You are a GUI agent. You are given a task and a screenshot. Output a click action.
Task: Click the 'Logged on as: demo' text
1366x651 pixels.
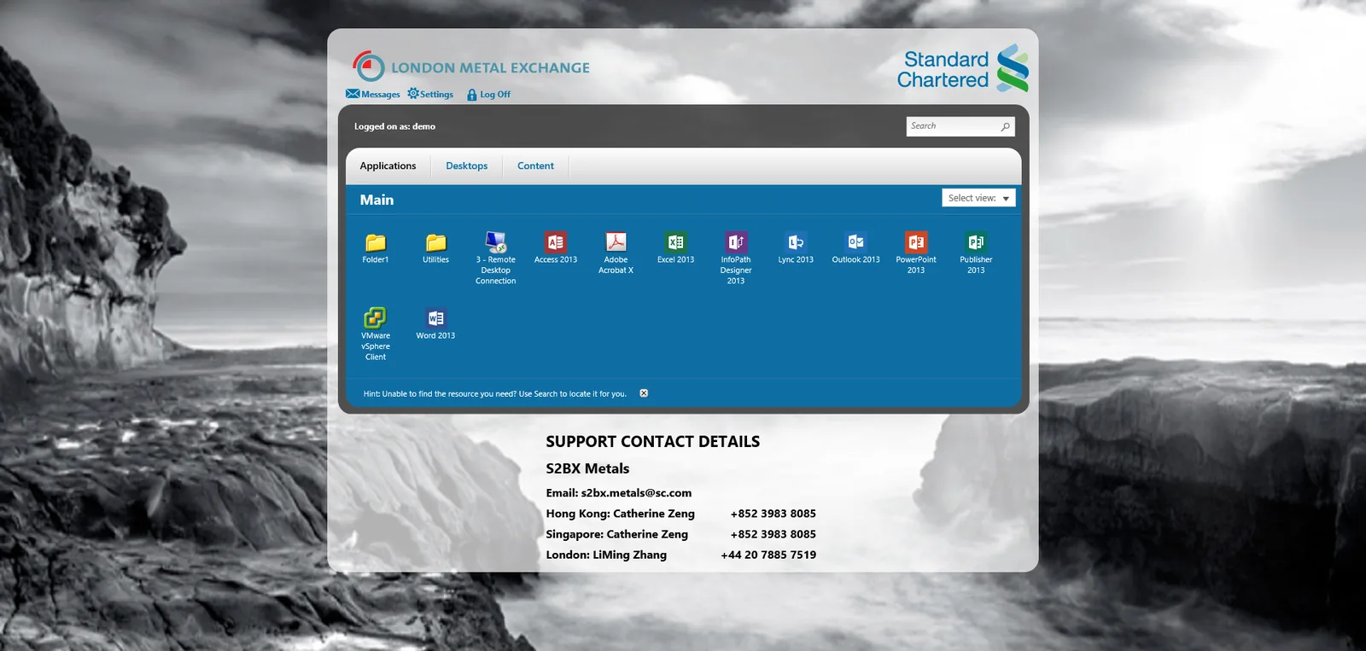click(394, 126)
